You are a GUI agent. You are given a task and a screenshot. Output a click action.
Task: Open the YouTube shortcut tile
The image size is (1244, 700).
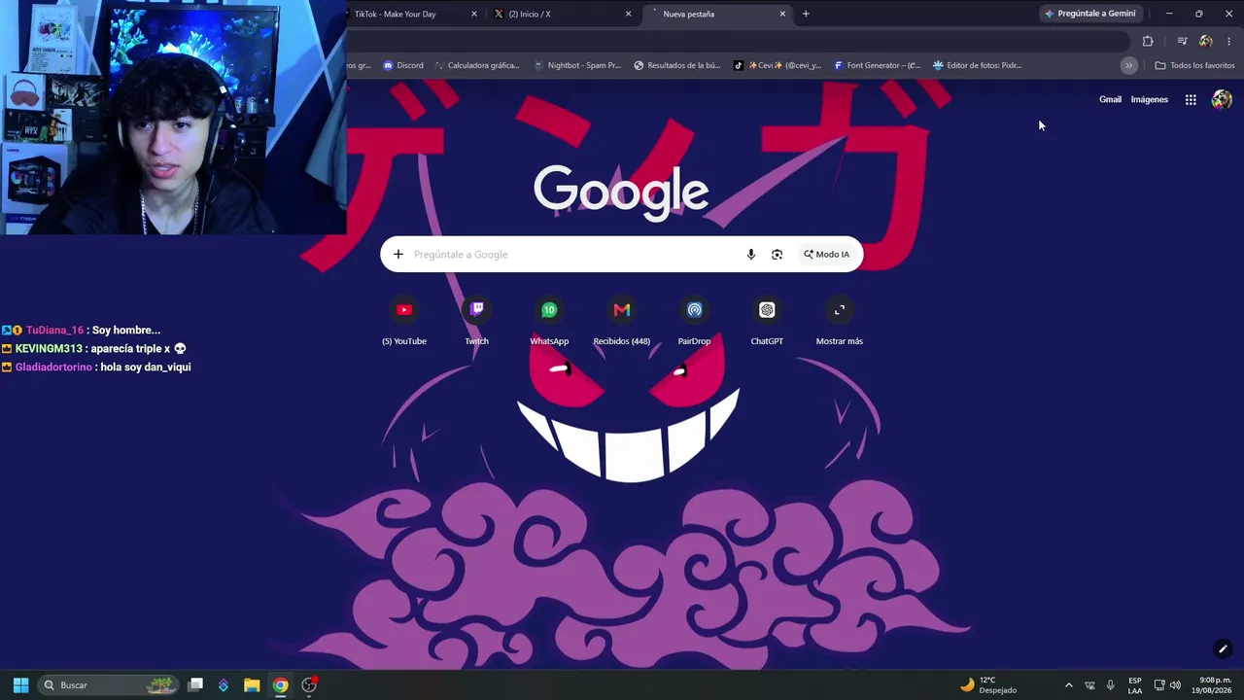point(404,322)
